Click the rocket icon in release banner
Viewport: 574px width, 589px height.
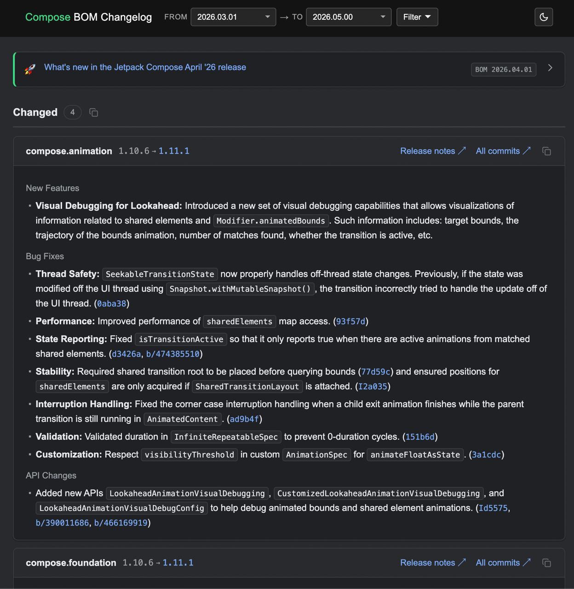[x=30, y=69]
